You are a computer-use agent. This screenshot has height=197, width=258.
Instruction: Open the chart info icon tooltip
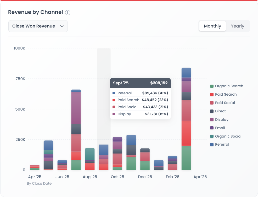coord(68,12)
